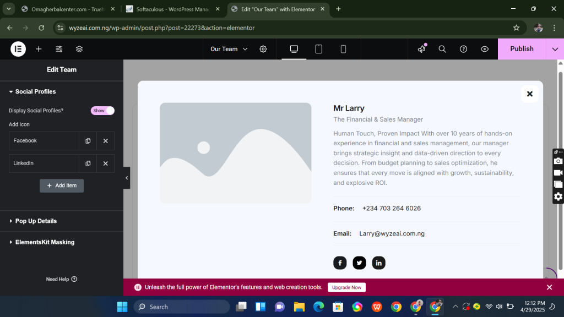
Task: Open the capture tool settings gear
Action: tap(558, 196)
